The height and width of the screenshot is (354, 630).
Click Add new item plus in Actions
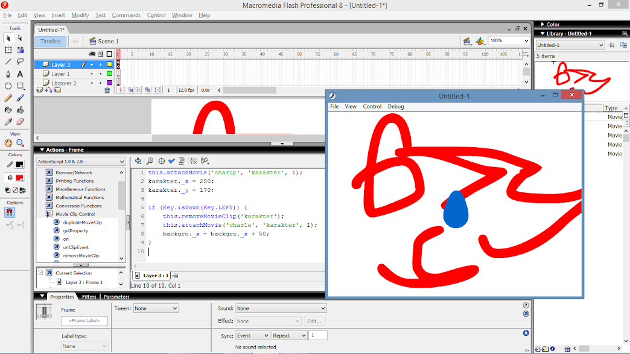tap(138, 161)
